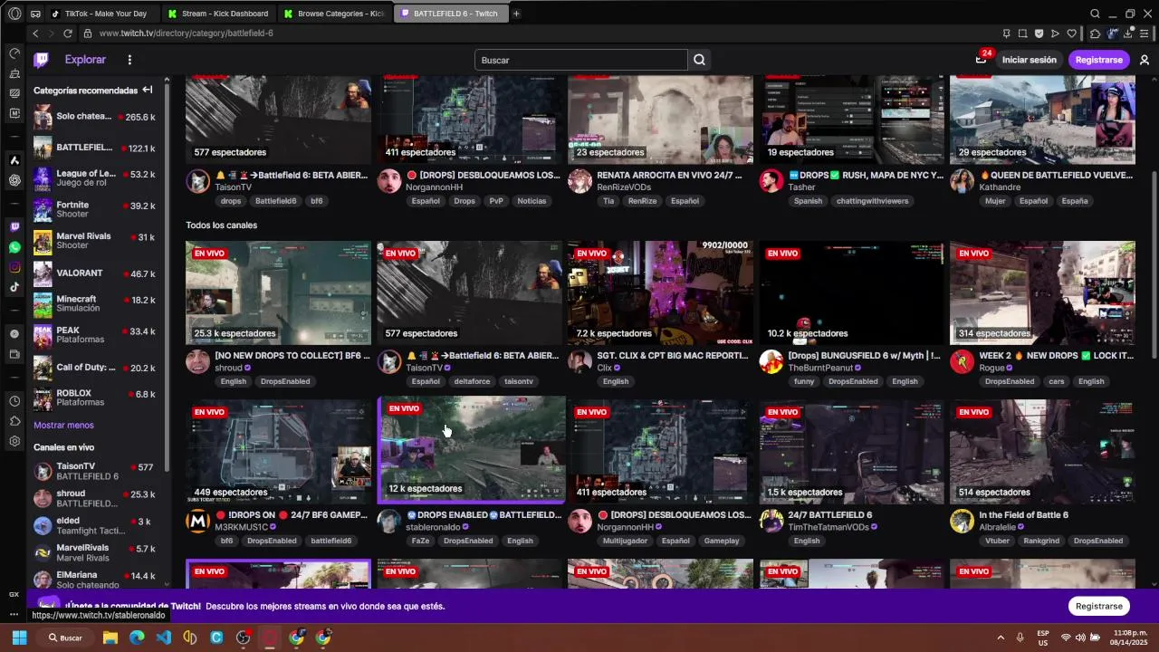The width and height of the screenshot is (1159, 652).
Task: Open the notifications inbox with 24 badge
Action: (981, 60)
